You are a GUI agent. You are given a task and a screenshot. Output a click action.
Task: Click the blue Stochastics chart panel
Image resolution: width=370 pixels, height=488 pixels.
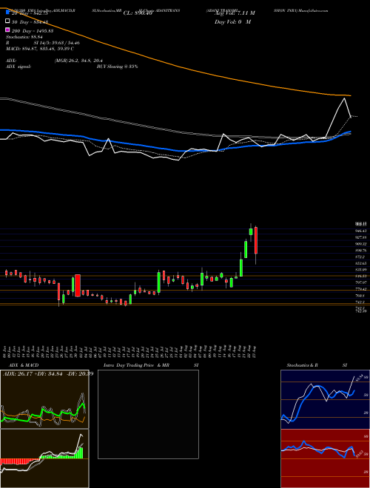tap(325, 399)
